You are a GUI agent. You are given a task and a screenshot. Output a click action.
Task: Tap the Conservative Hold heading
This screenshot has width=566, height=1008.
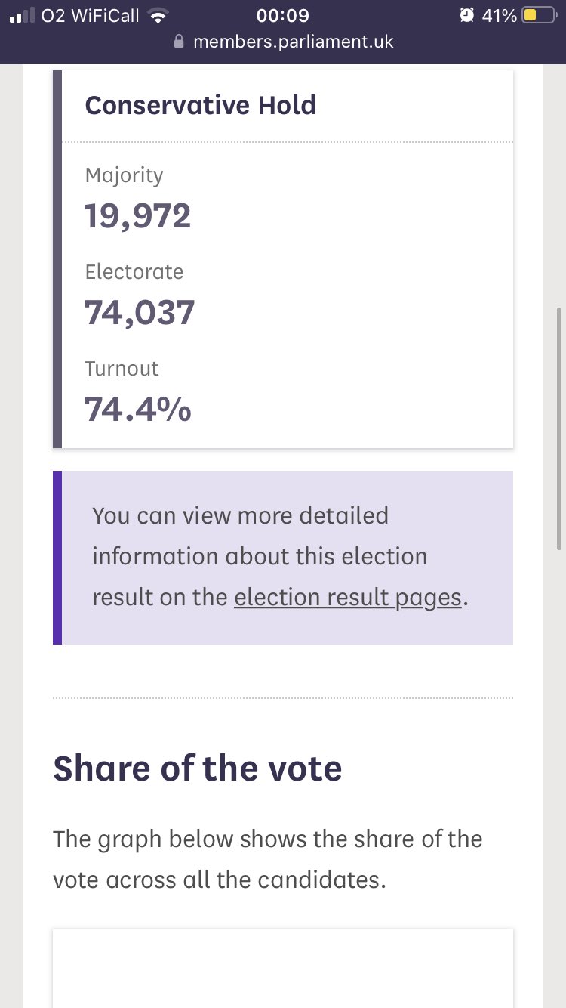(200, 105)
